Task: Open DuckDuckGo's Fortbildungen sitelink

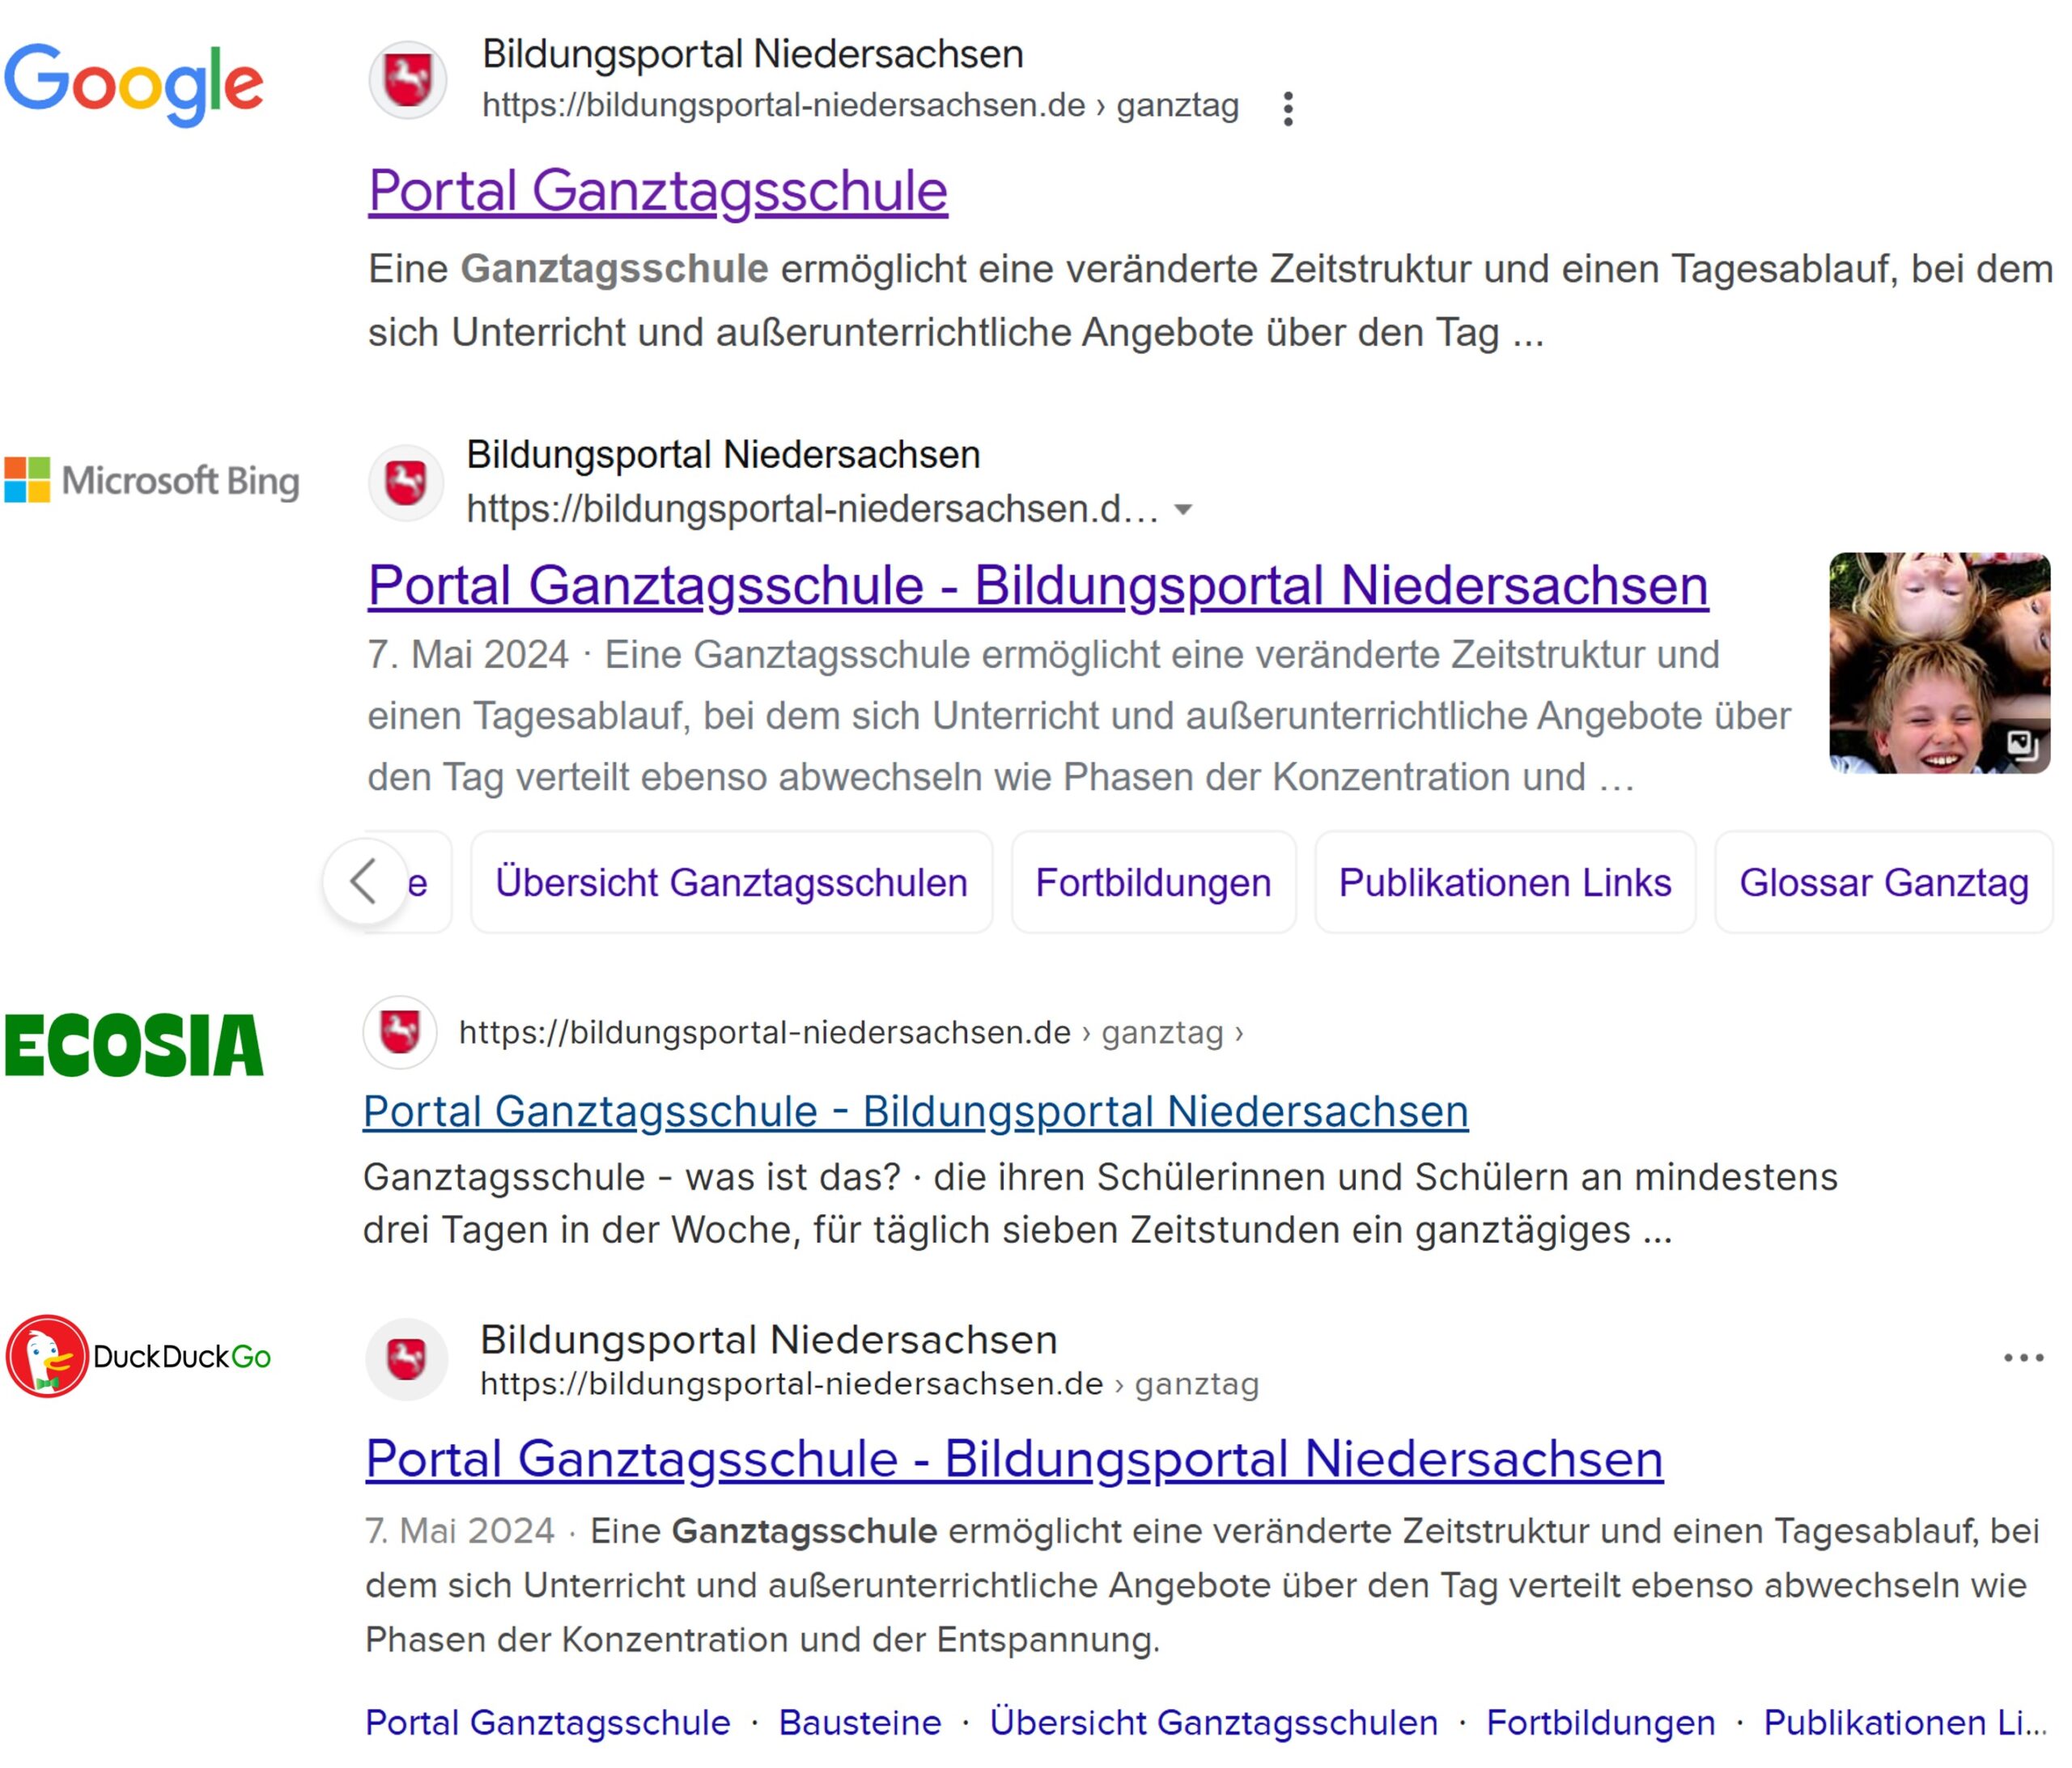Action: tap(1601, 1722)
